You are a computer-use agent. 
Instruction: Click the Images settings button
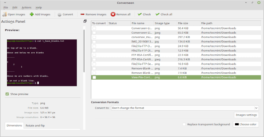click(246, 115)
